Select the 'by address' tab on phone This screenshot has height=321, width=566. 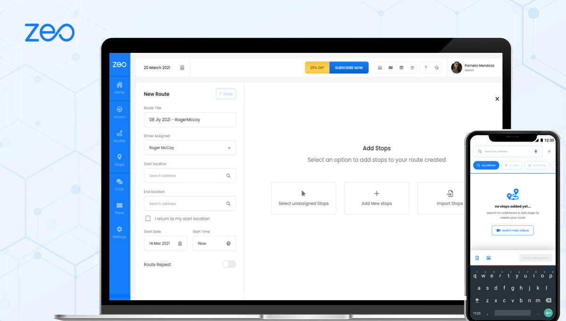click(486, 165)
